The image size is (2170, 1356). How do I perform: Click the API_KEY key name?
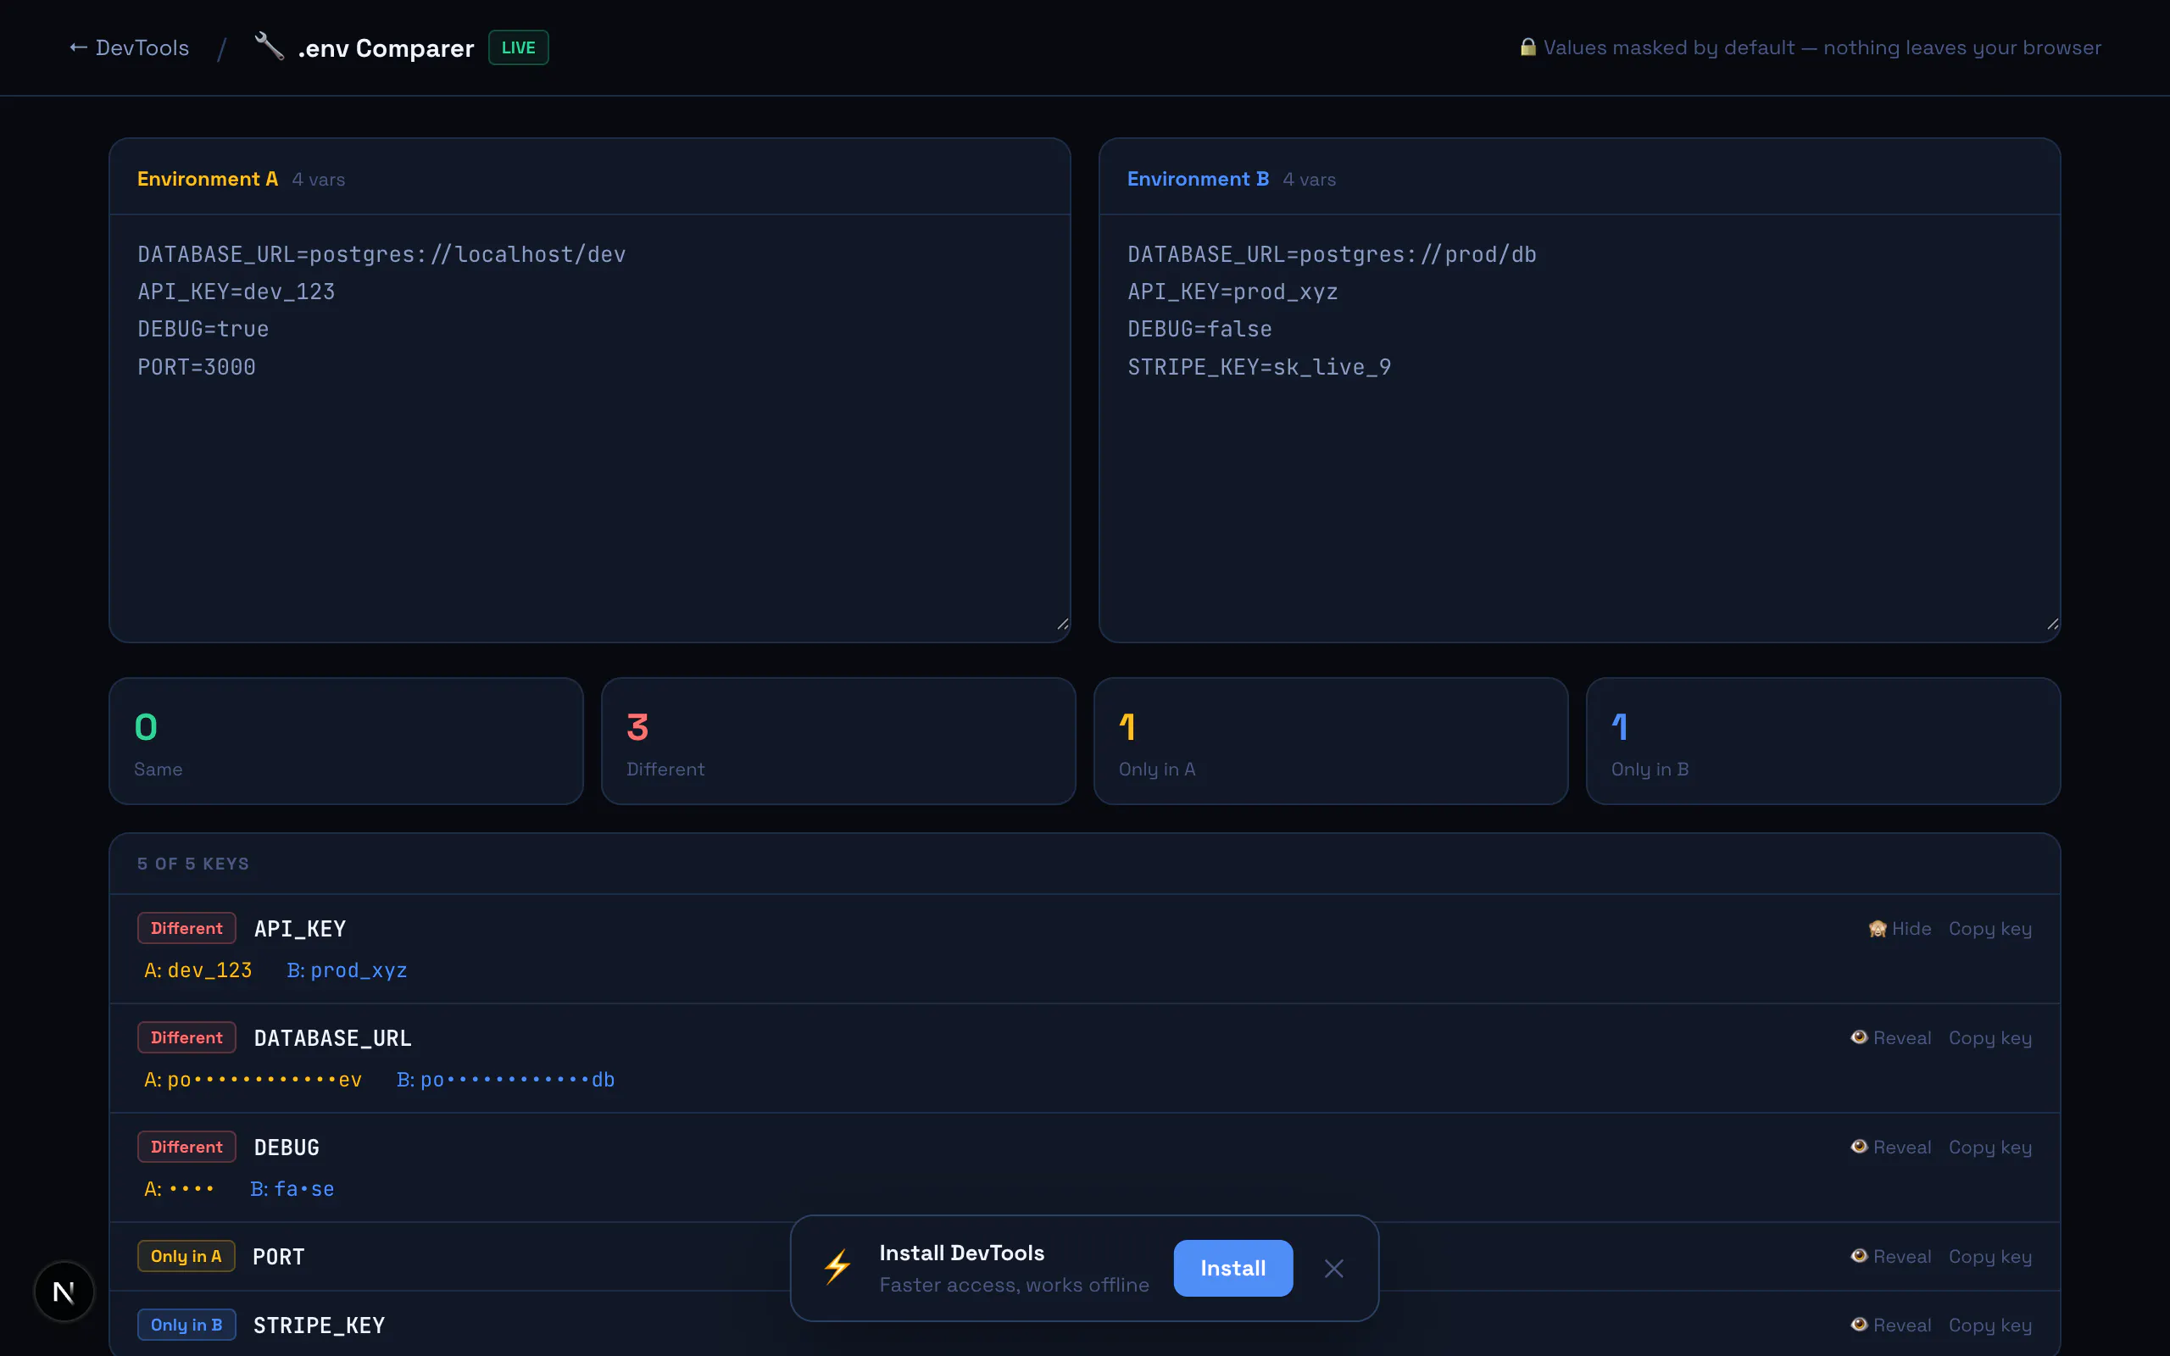[x=299, y=929]
